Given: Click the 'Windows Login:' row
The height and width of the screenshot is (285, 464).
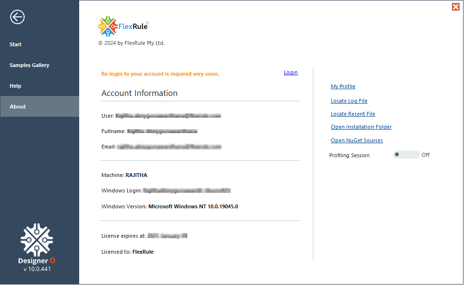Looking at the screenshot, I should point(166,190).
